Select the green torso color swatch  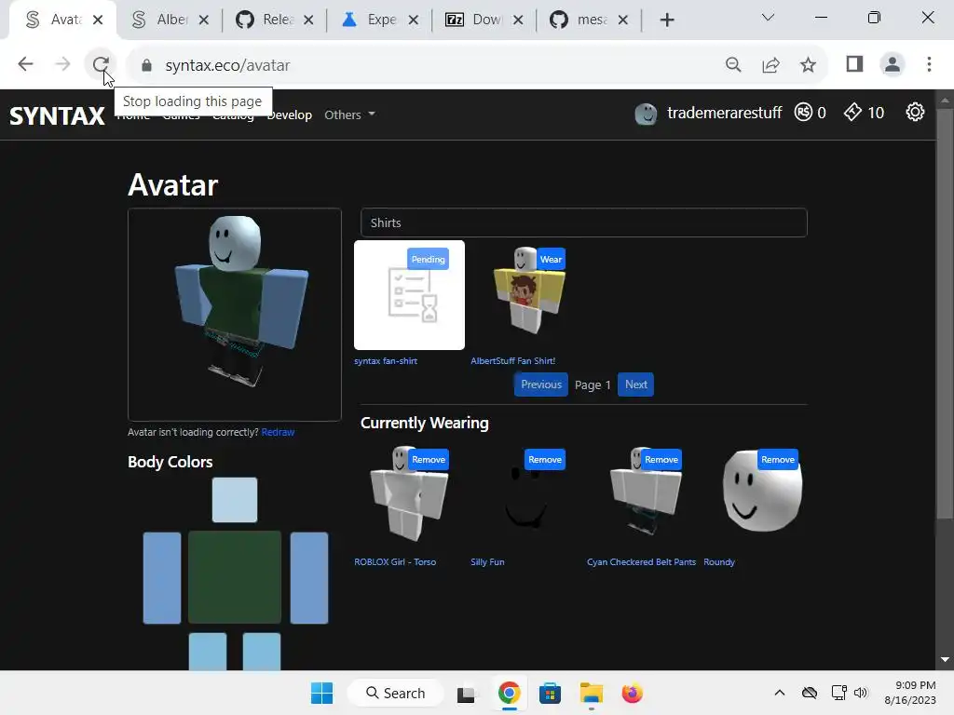pyautogui.click(x=235, y=577)
